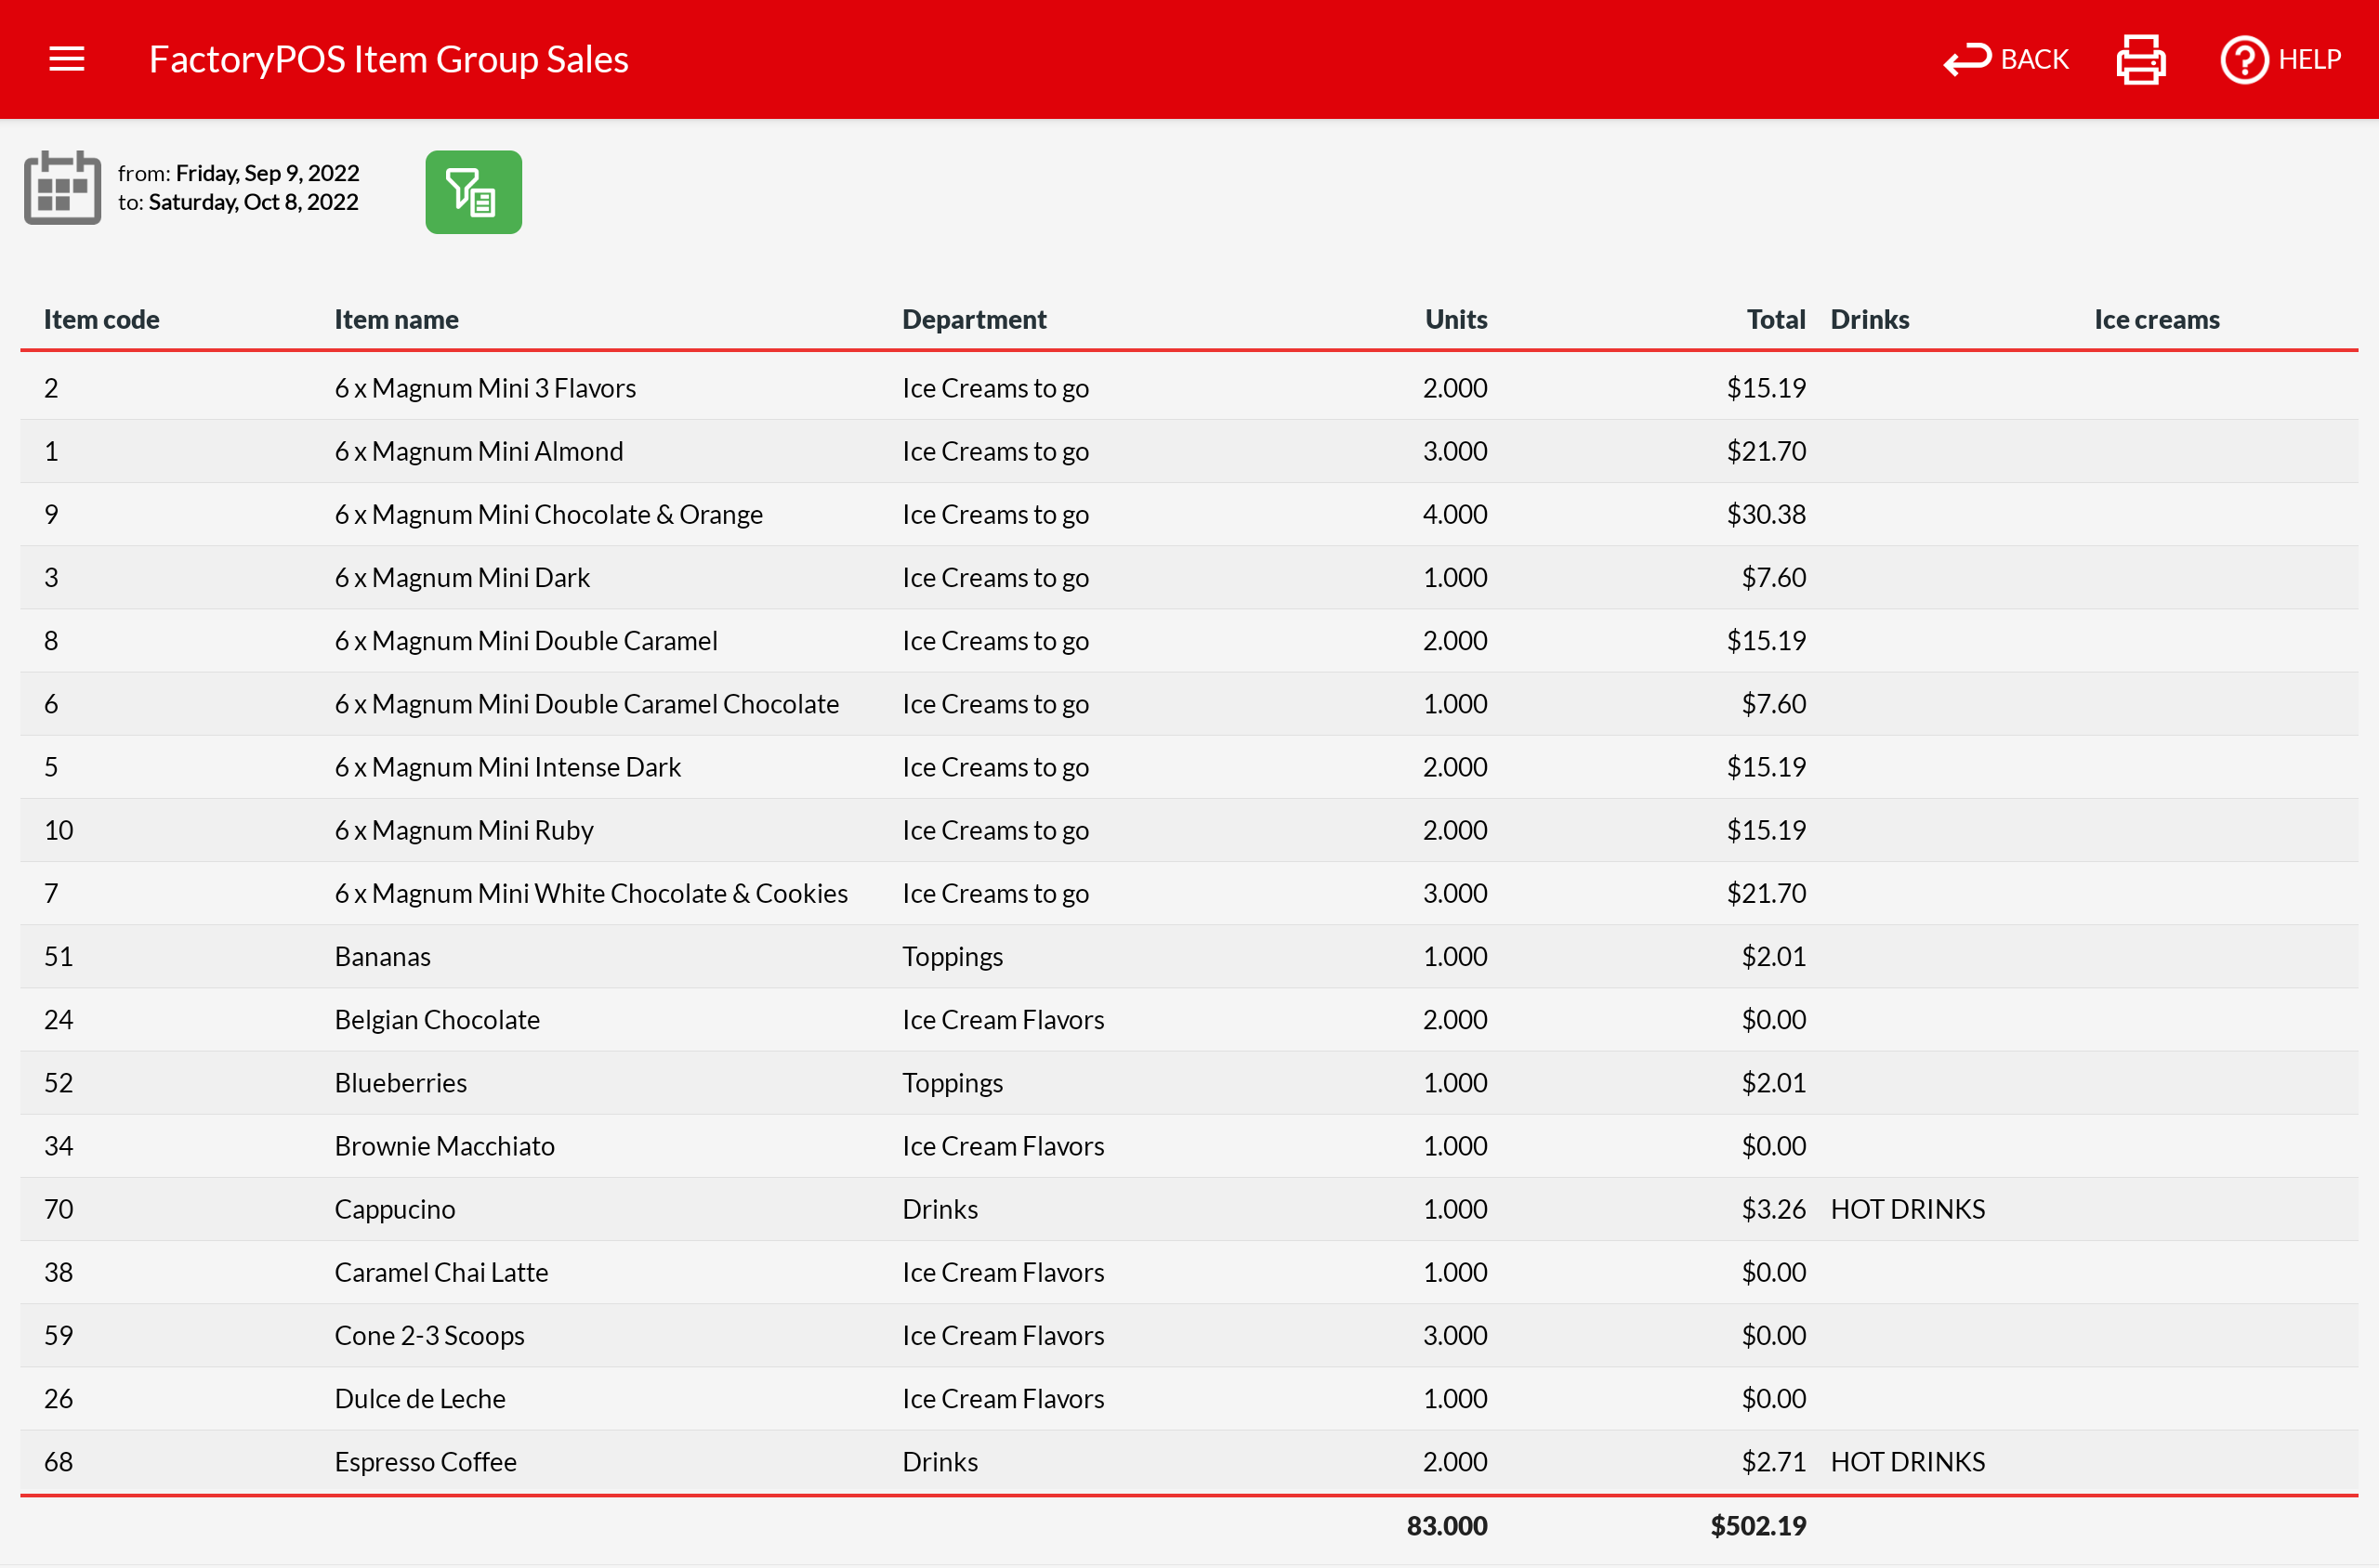Open the HELP page
This screenshot has width=2379, height=1568.
[x=2280, y=60]
